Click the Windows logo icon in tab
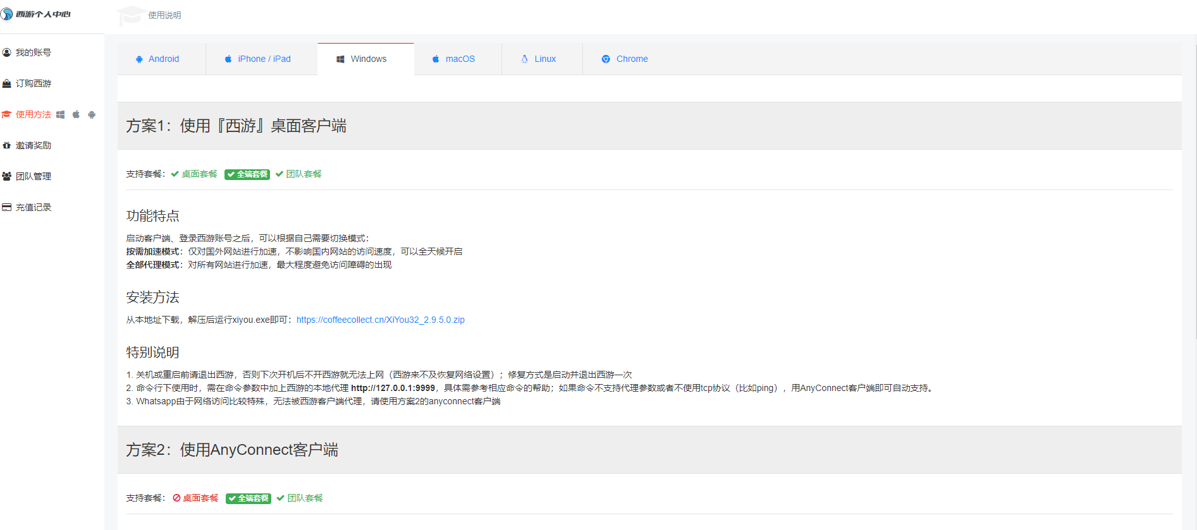The image size is (1197, 530). pyautogui.click(x=340, y=59)
